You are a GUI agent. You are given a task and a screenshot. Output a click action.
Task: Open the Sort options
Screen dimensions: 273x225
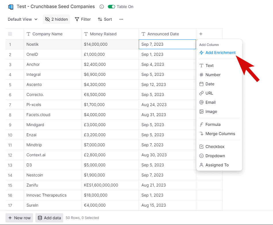click(x=105, y=19)
